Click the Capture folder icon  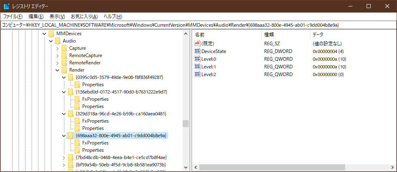[64, 48]
